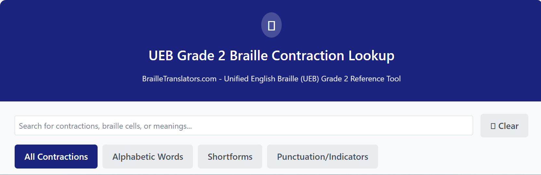Filter contractions to Alphabetic Words only

(x=148, y=157)
